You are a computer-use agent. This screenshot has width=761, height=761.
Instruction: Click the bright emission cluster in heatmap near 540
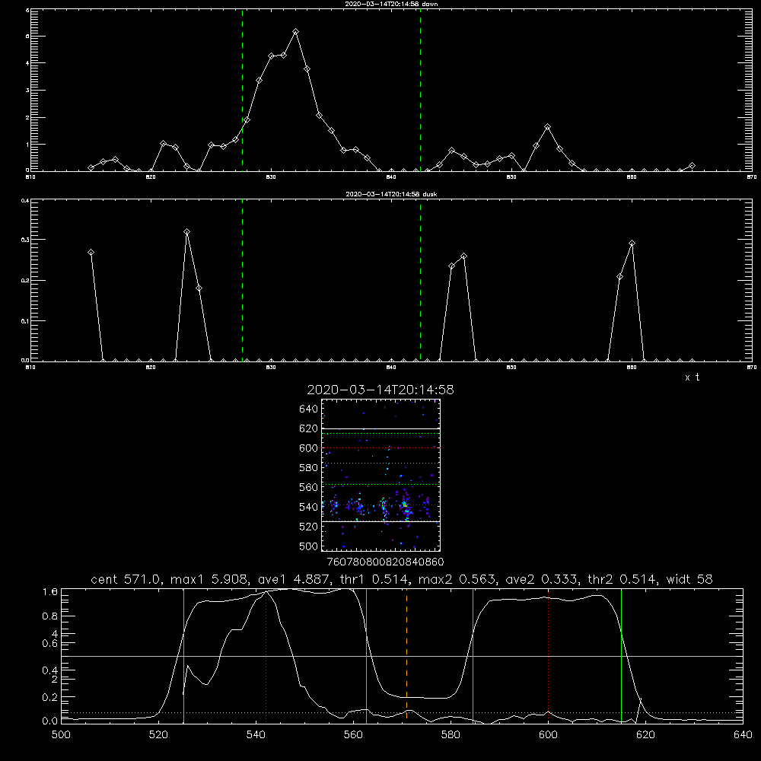coord(406,506)
